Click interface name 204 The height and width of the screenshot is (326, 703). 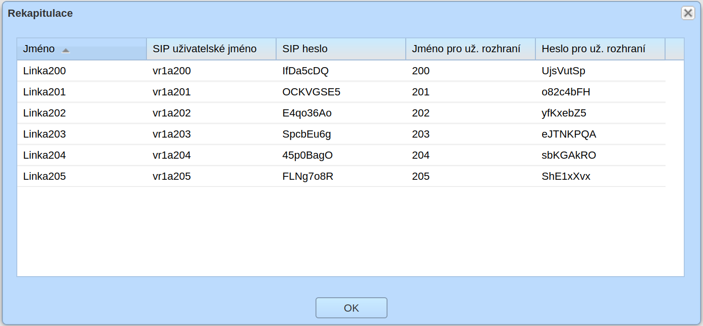click(421, 155)
